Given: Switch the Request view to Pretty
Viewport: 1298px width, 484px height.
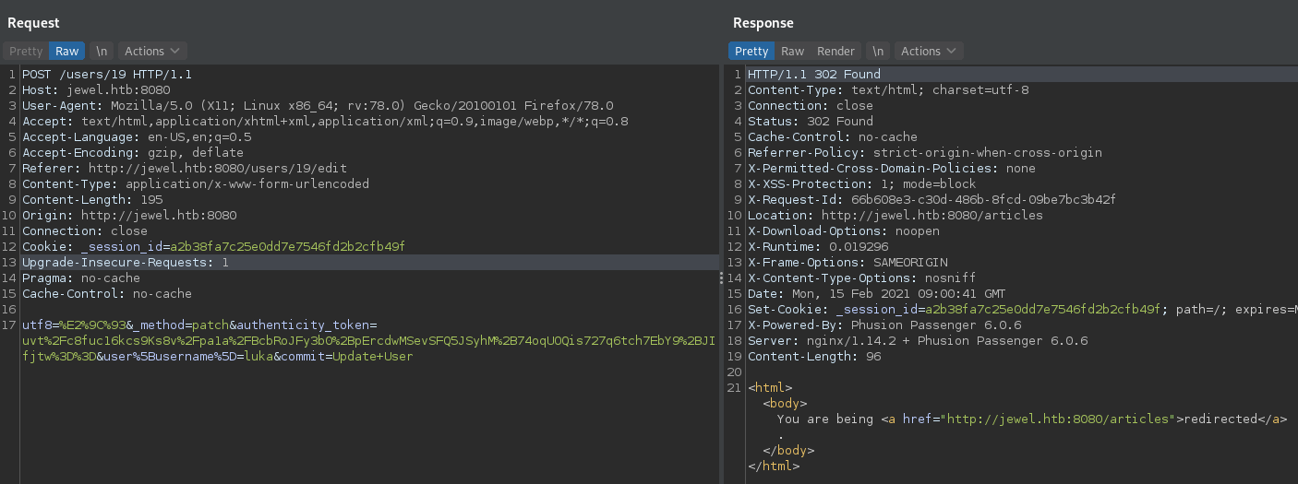Looking at the screenshot, I should click(x=26, y=52).
